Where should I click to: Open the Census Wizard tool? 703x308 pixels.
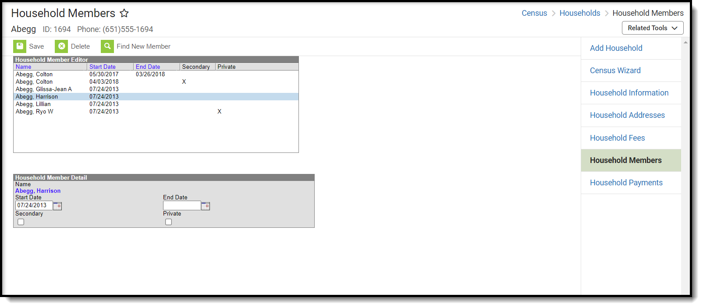click(x=615, y=71)
